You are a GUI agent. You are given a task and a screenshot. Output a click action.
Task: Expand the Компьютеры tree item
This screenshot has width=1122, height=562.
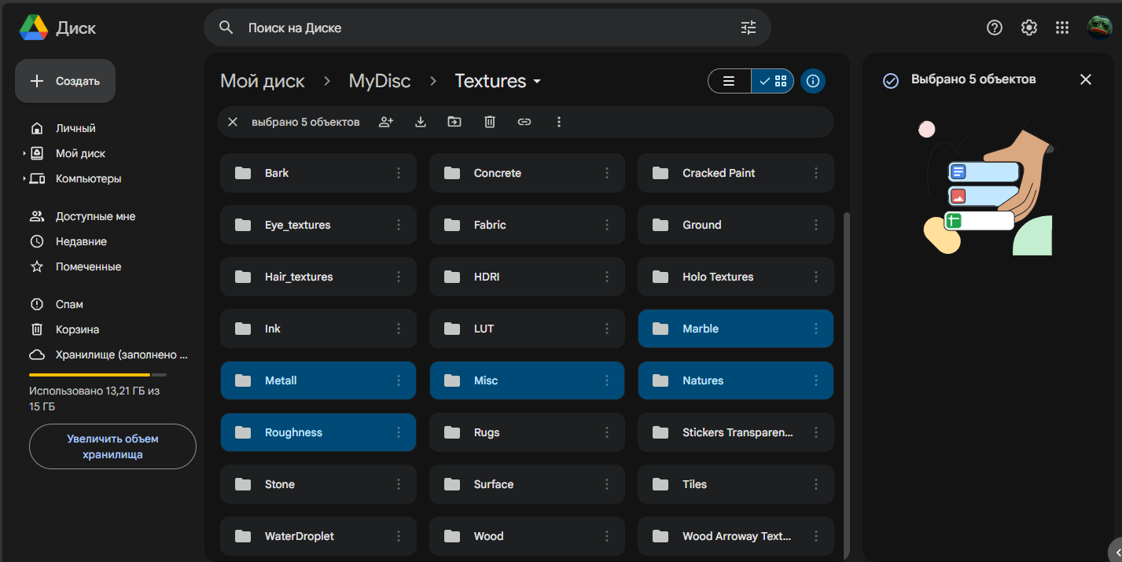click(x=24, y=178)
